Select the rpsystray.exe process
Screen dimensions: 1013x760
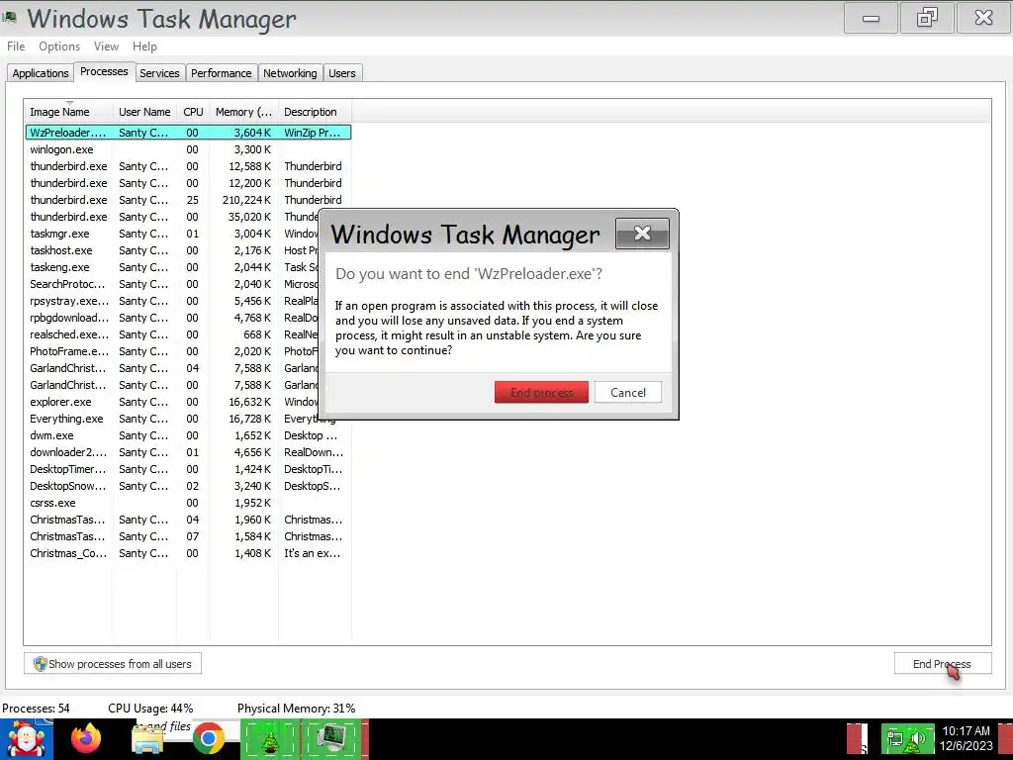click(172, 301)
